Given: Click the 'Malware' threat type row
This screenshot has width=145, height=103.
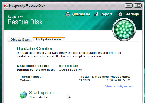Looking at the screenshot, I should pyautogui.click(x=75, y=80).
